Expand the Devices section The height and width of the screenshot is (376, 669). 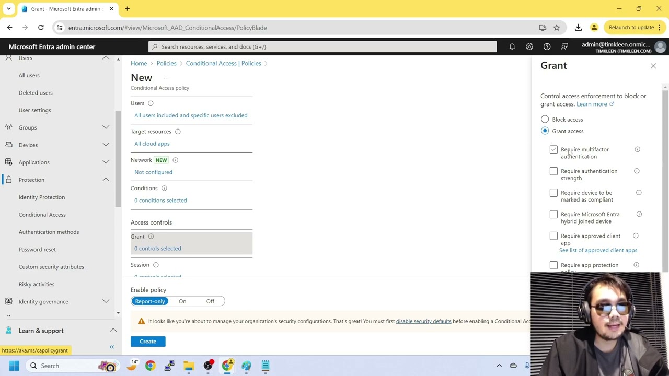[x=106, y=145]
